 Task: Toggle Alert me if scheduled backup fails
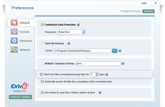pos(41,74)
